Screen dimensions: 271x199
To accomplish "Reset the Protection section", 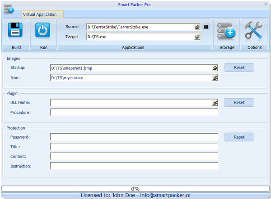I will 239,137.
